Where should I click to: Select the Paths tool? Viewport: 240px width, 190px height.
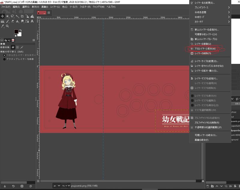tap(27, 21)
